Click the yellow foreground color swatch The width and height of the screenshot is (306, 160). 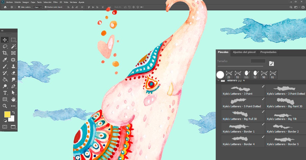[7, 114]
